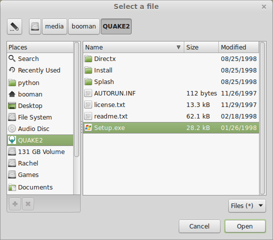Click the 11/26/1997 modified date

tap(239, 93)
